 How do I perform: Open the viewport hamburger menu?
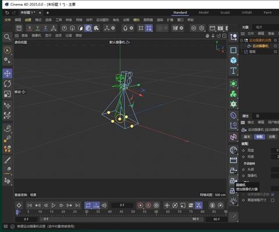[x=17, y=35]
